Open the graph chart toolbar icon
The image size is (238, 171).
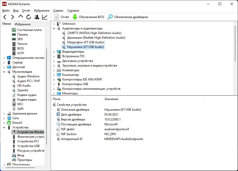45,17
